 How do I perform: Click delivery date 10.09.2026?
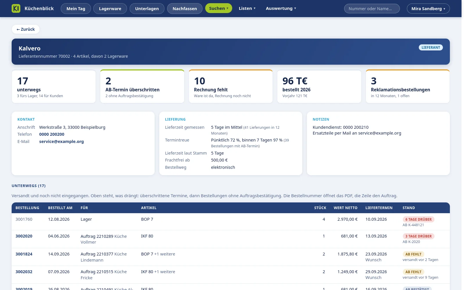[376, 219]
